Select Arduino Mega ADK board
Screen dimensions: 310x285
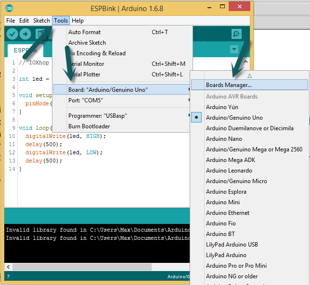tap(249, 160)
